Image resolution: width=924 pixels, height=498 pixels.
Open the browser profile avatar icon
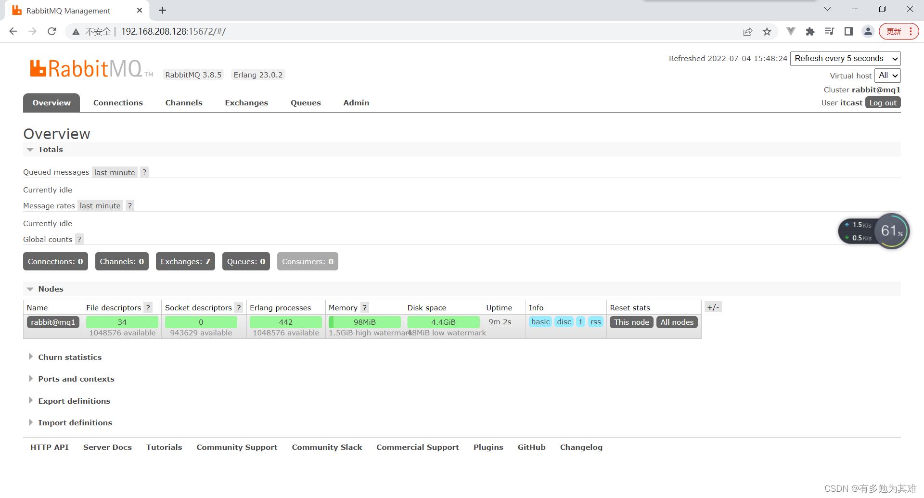tap(868, 31)
